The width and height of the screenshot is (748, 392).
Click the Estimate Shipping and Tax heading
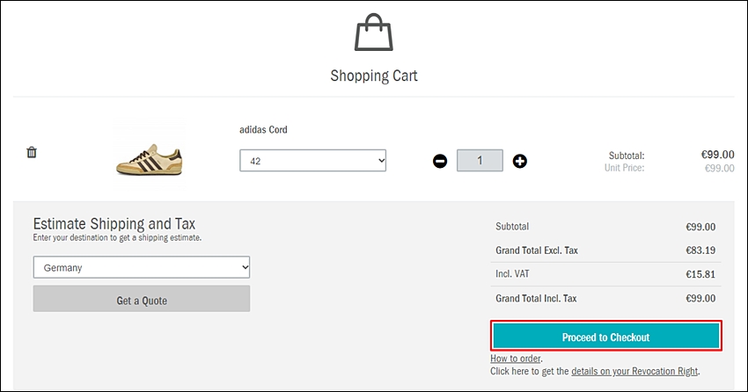pyautogui.click(x=114, y=223)
